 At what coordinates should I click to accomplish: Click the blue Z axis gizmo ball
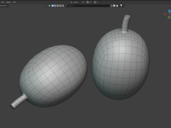pyautogui.click(x=169, y=11)
